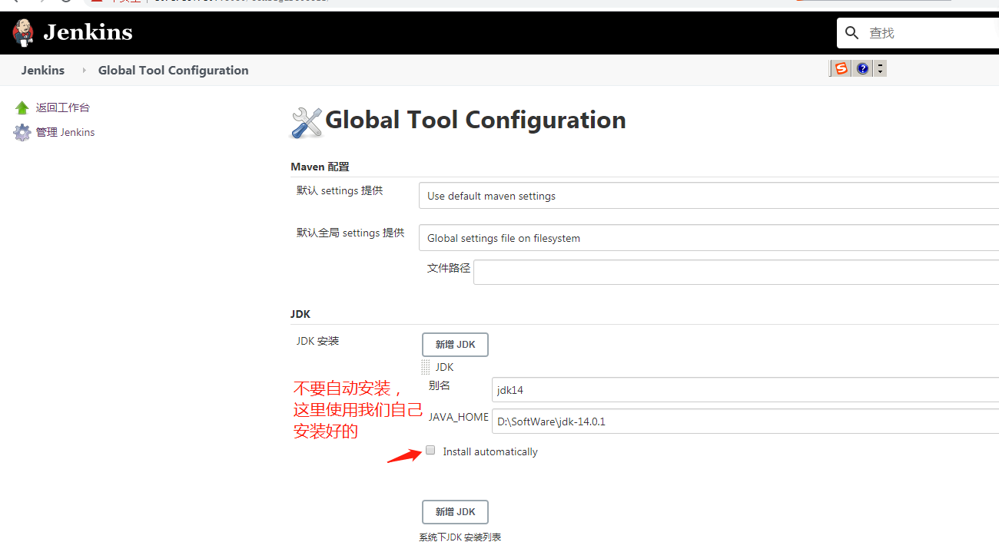Click the upper 新增 JDK button
Viewport: 999px width, 552px height.
tap(455, 345)
